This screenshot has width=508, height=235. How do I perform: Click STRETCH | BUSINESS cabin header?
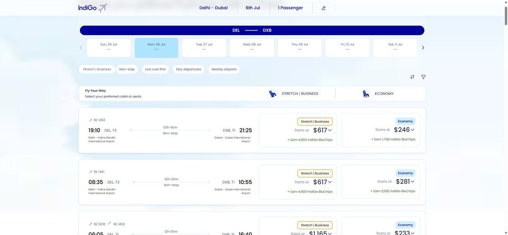(x=300, y=93)
